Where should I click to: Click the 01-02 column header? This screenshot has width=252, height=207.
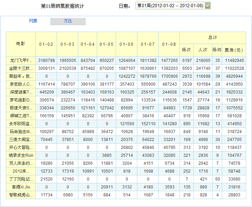[x=46, y=44]
